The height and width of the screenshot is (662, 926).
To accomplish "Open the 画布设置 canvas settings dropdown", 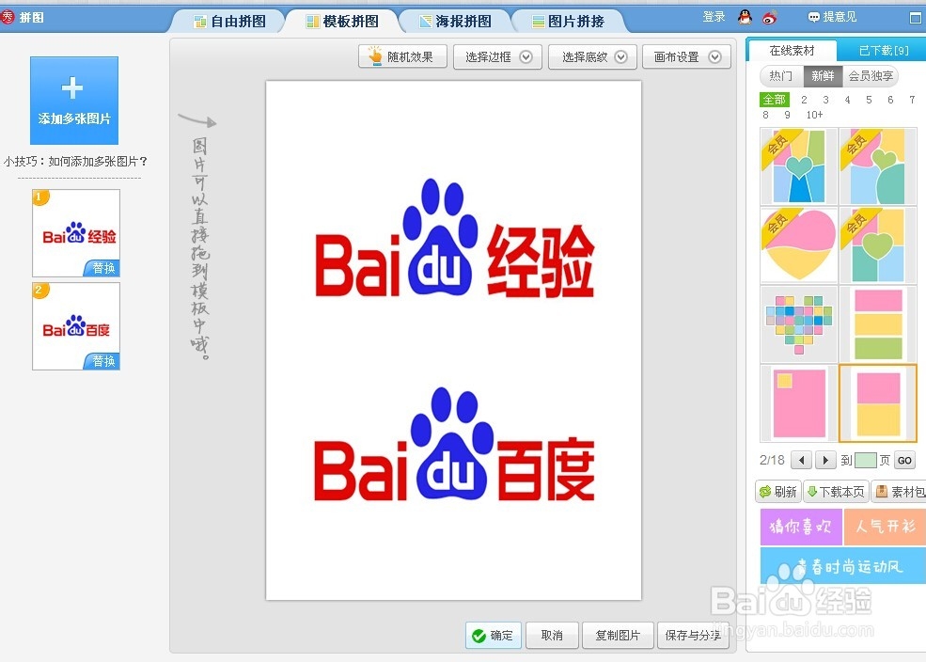I will [687, 56].
